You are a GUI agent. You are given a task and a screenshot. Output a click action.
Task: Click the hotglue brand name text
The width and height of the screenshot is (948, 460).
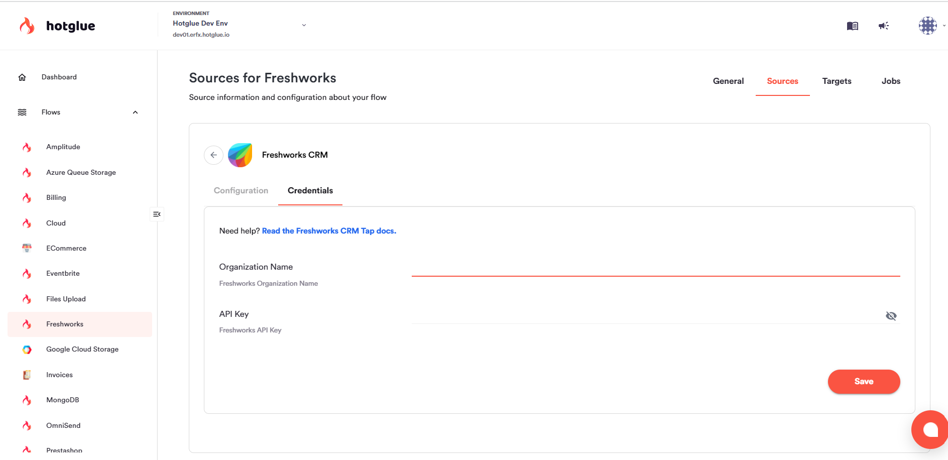pyautogui.click(x=71, y=26)
